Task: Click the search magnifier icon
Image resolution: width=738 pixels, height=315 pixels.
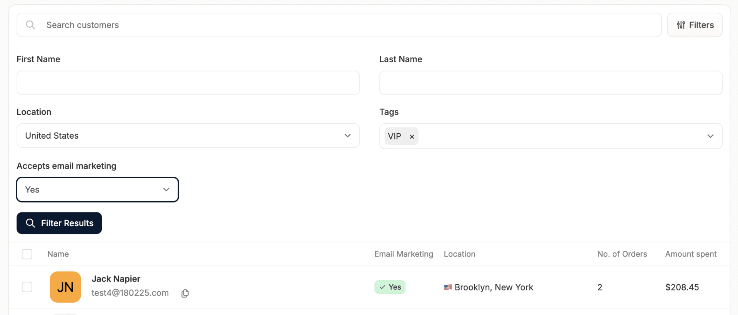Action: tap(30, 25)
